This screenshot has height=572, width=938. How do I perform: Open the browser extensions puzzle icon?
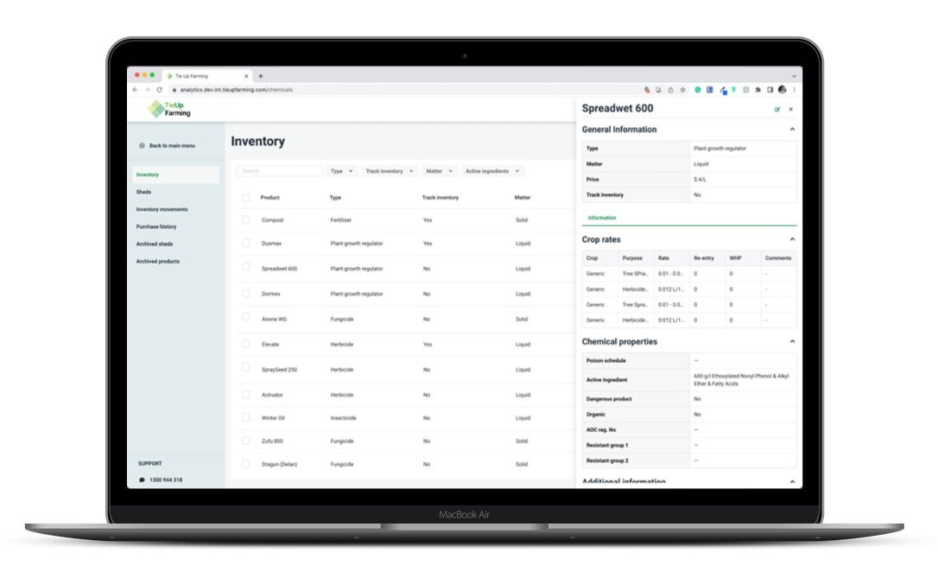757,89
